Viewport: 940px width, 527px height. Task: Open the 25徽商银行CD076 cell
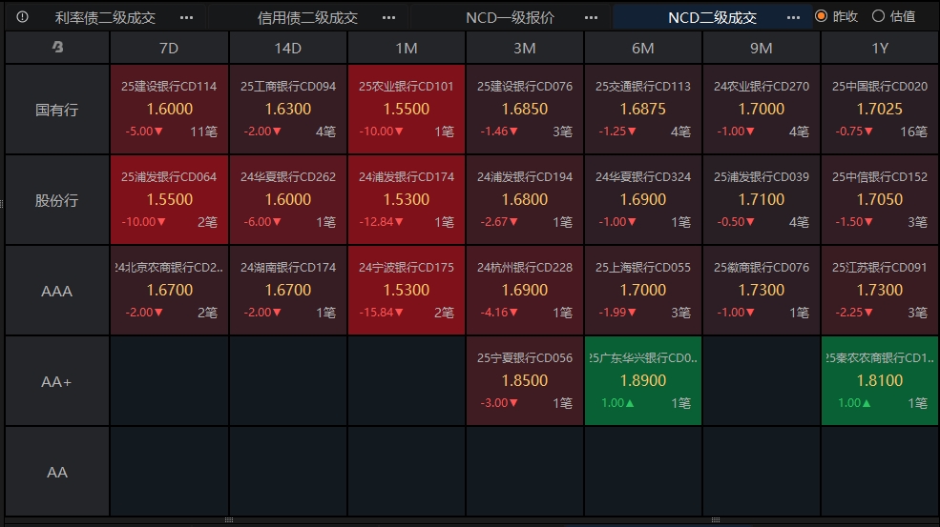click(x=762, y=291)
